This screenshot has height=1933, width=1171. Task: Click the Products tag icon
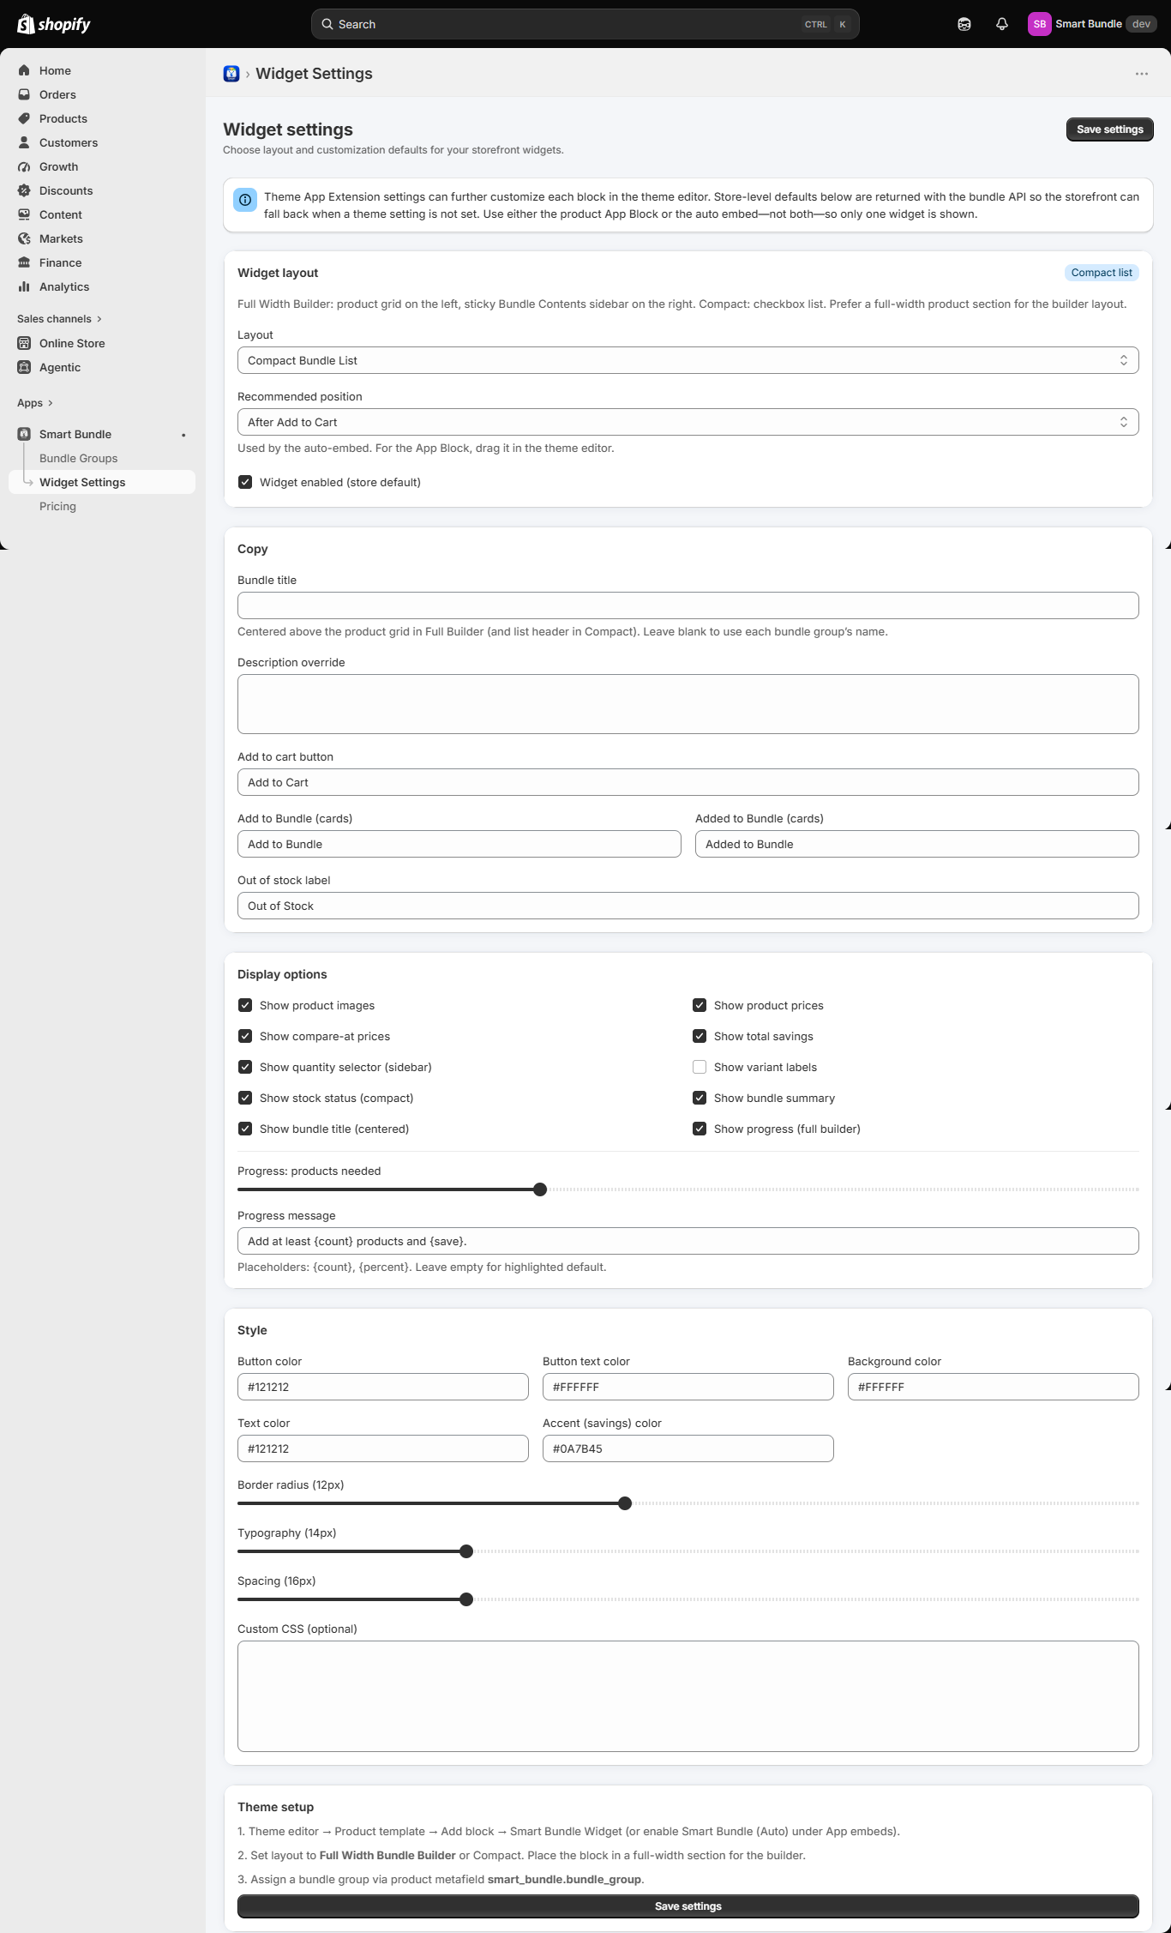pos(24,118)
